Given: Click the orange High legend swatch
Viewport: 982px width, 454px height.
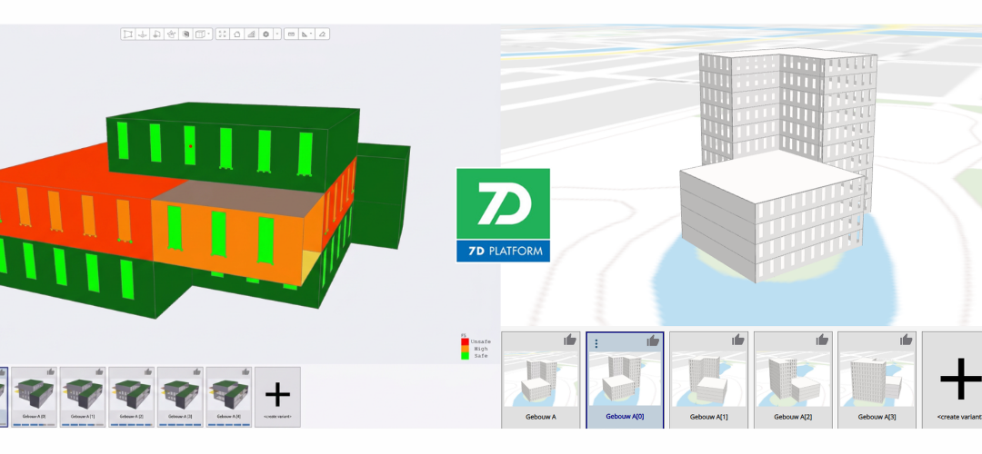Looking at the screenshot, I should click(x=465, y=349).
